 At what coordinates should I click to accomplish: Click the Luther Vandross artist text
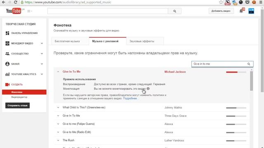(x=174, y=141)
